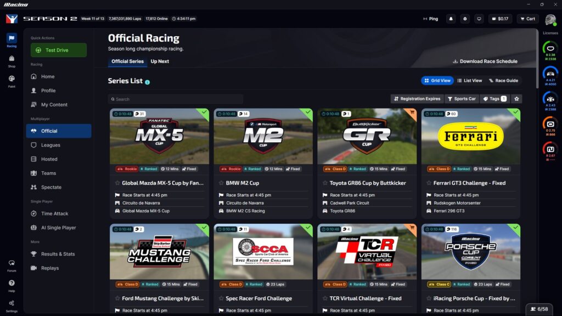Favorite the TCR Virtual Challenge star

coord(325,298)
